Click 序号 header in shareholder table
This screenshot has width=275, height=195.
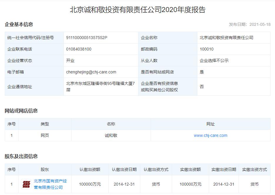point(11,170)
